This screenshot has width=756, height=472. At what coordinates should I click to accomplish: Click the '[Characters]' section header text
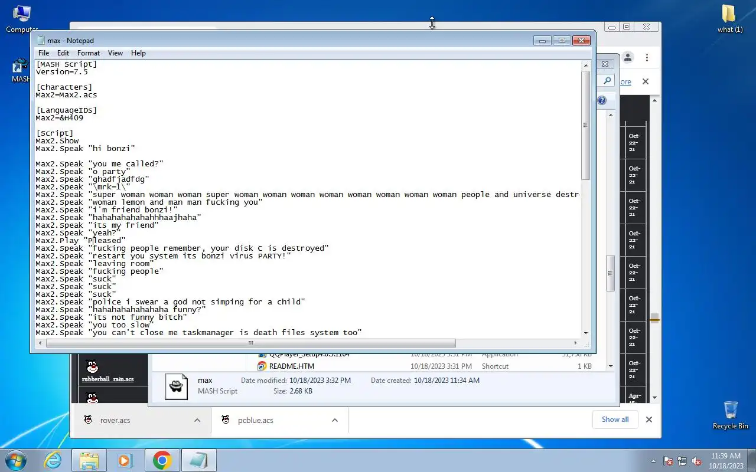click(64, 87)
